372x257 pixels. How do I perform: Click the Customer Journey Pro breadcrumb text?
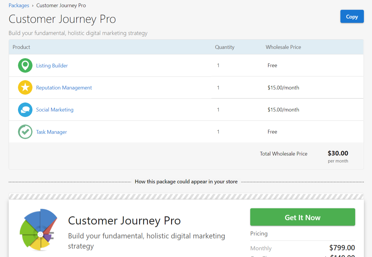pos(61,5)
